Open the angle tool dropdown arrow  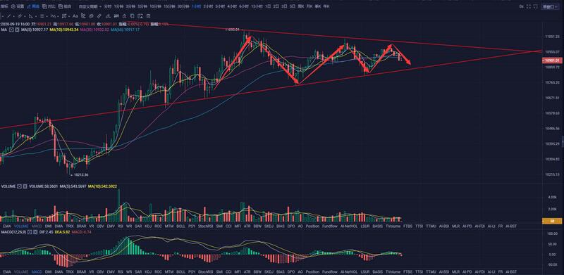click(36, 16)
